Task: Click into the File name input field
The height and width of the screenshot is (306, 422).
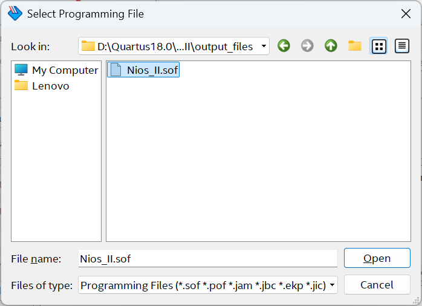Action: pyautogui.click(x=208, y=259)
